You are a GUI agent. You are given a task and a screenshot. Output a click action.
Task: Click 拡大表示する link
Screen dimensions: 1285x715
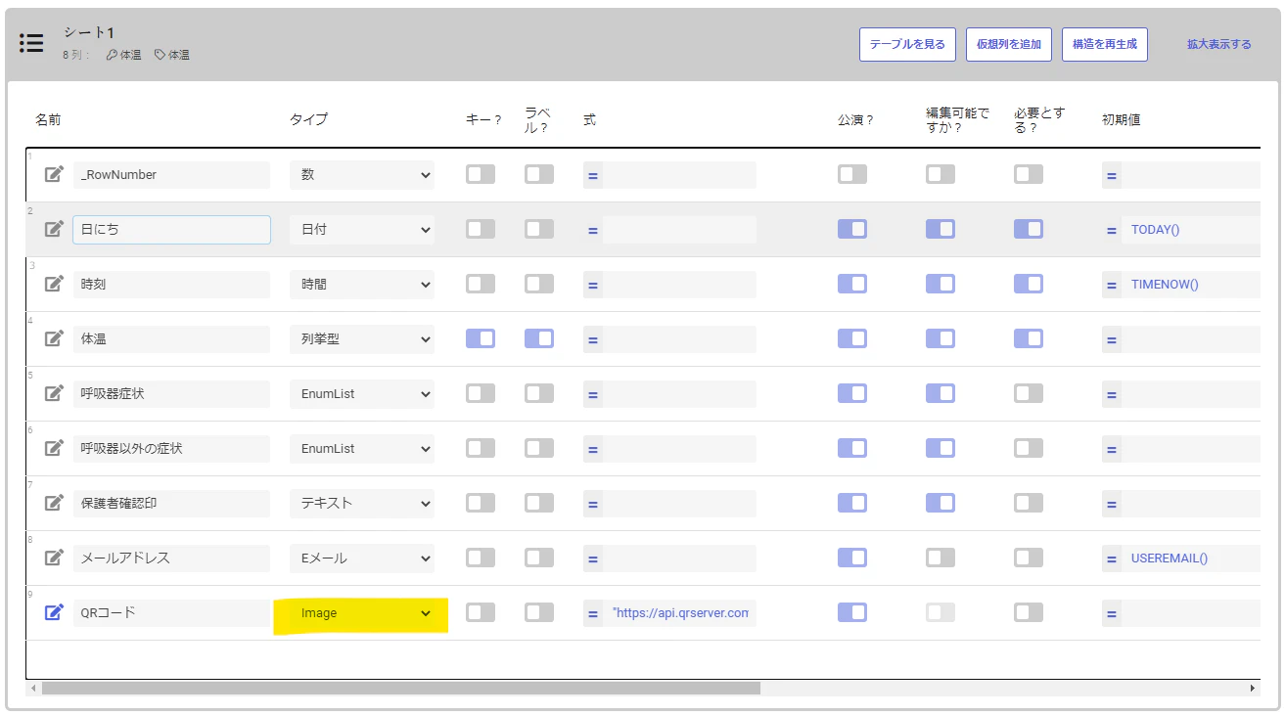[x=1218, y=44]
